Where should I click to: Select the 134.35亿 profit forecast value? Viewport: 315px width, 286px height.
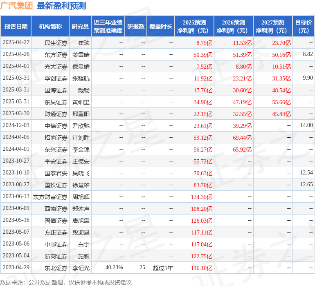coord(201,197)
